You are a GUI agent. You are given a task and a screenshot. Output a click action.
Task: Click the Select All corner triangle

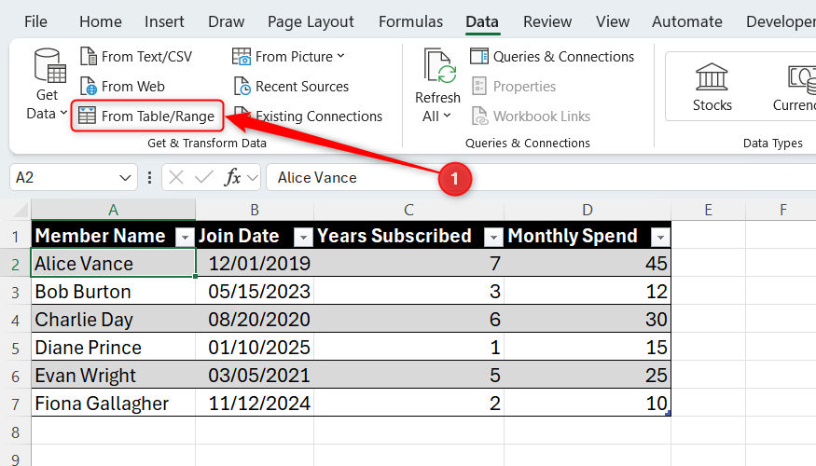[21, 210]
